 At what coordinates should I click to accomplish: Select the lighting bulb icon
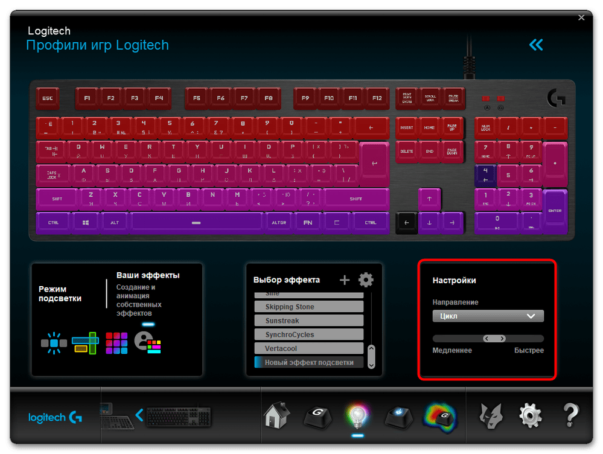[x=357, y=415]
